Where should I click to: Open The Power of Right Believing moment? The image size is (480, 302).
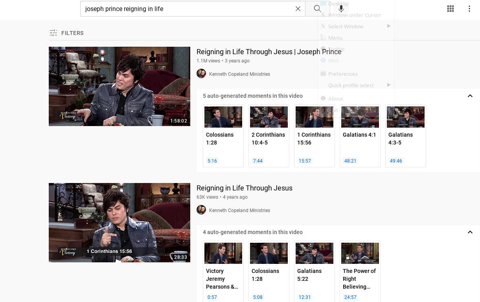(360, 271)
